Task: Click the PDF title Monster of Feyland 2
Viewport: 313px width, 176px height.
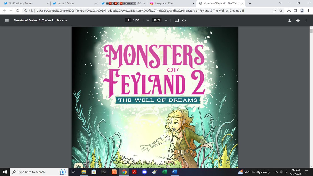Action: 40,20
